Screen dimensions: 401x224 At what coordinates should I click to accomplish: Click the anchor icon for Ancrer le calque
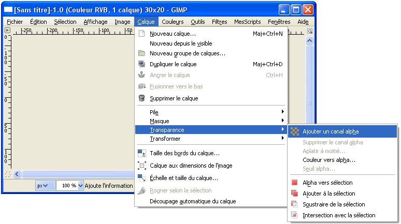click(x=141, y=75)
